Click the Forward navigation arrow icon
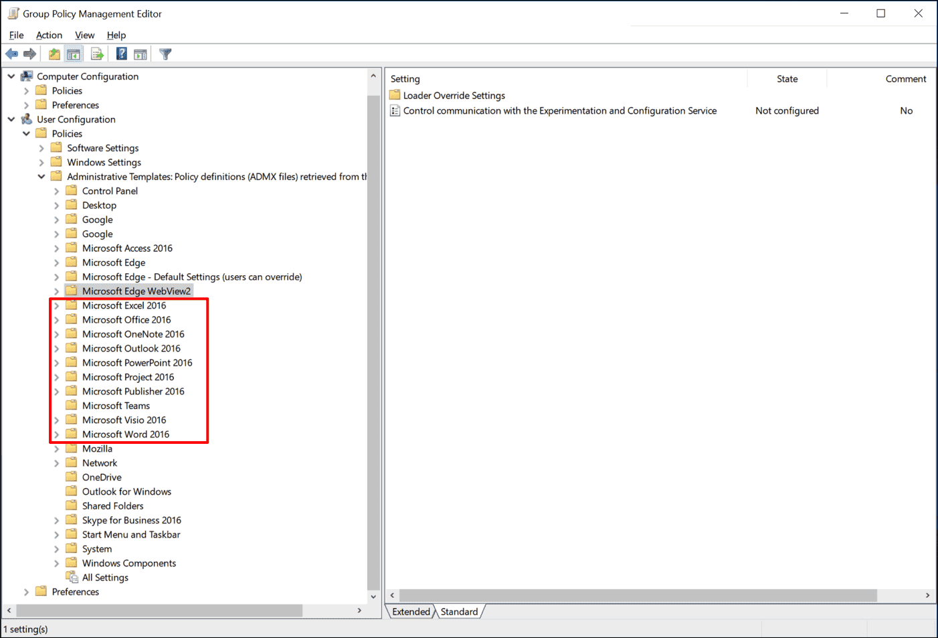The image size is (938, 638). (30, 54)
